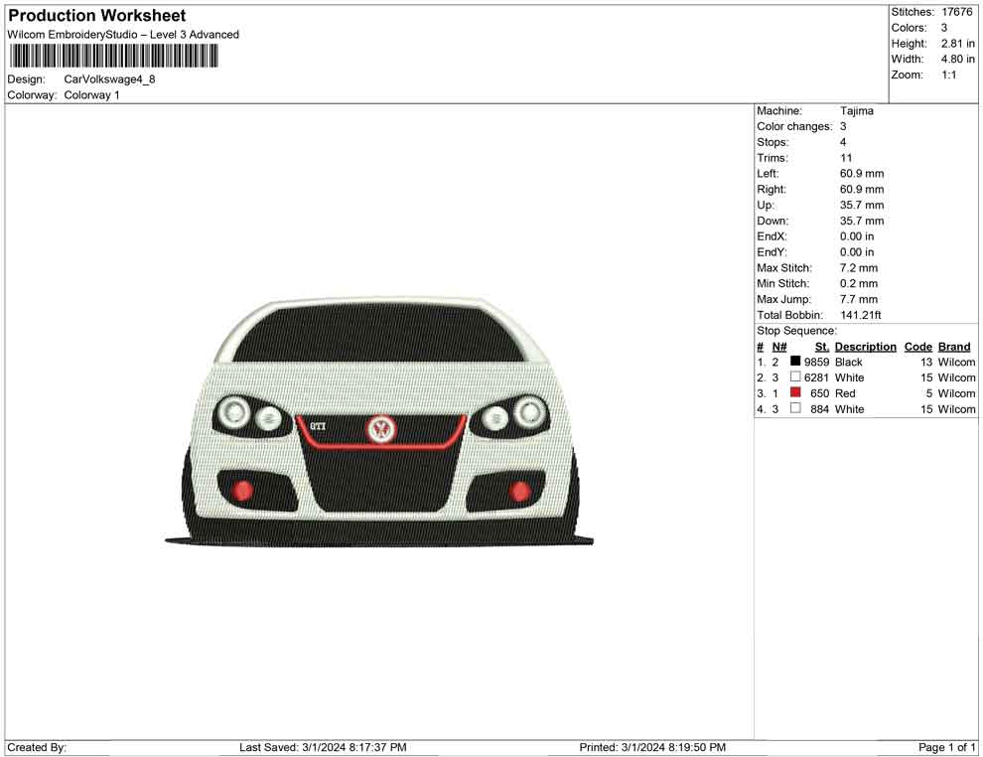Click the Stops value '4'

pos(843,142)
